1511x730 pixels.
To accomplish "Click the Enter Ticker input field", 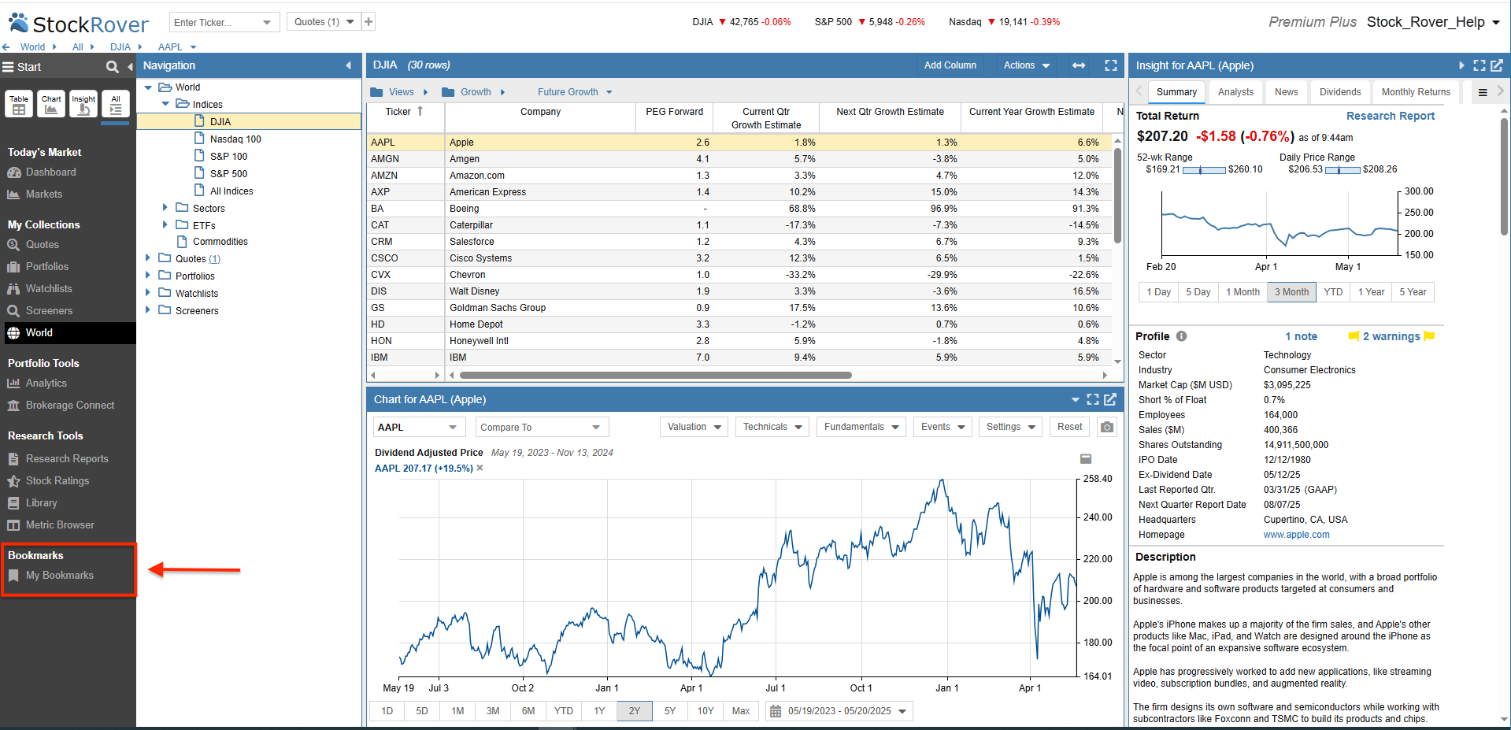I will [215, 22].
